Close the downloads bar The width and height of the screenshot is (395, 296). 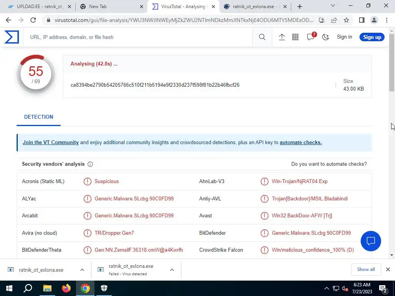[x=388, y=269]
